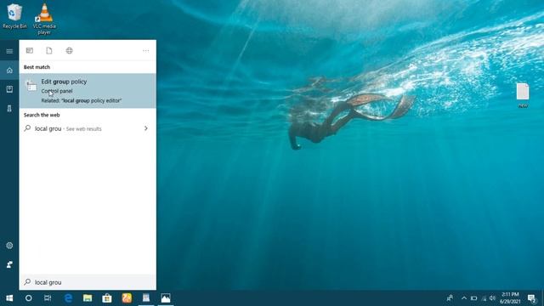This screenshot has height=306, width=544.
Task: Filter search results by Apps
Action: [x=30, y=51]
